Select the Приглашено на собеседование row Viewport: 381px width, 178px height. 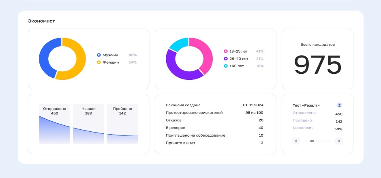[x=214, y=135]
